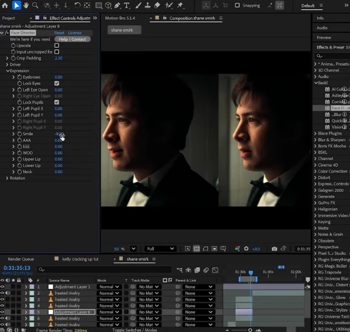Click Toggle Switches / Modes button
Viewport: 350px width, 332px height.
click(134, 330)
